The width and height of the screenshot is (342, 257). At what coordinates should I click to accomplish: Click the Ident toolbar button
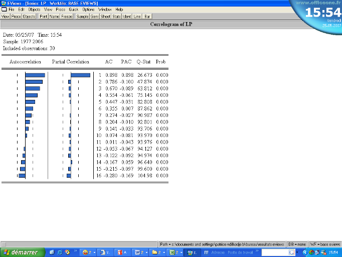pyautogui.click(x=127, y=17)
